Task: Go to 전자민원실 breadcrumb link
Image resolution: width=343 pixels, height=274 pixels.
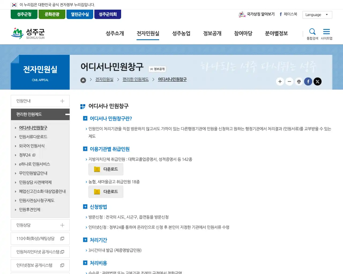Action: point(104,79)
